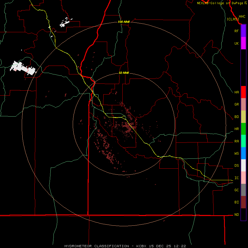This screenshot has width=248, height=248.
Task: Click the blue WS legend swatch
Action: [243, 153]
